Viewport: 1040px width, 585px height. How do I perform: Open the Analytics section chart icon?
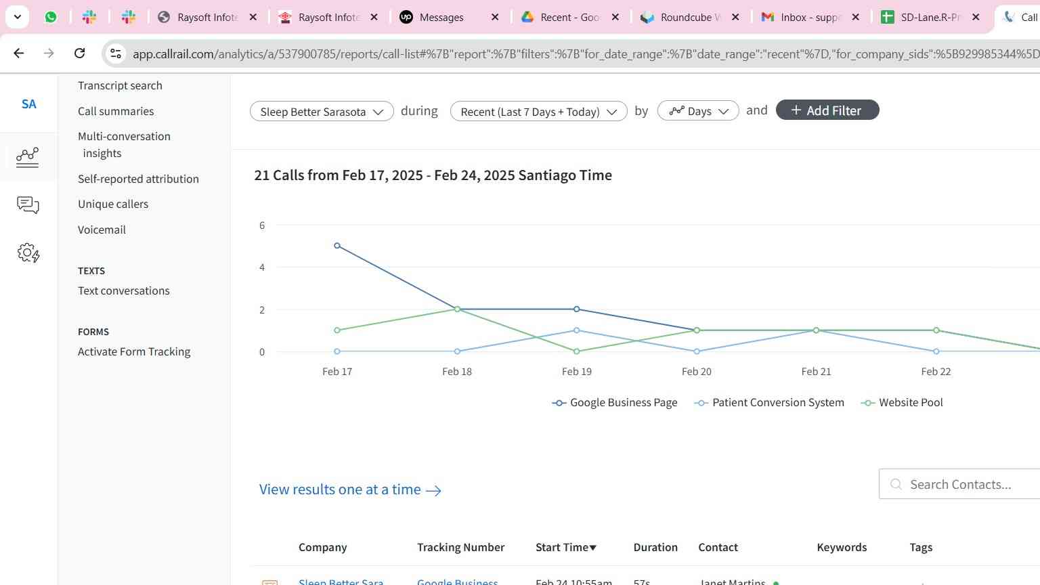tap(28, 157)
